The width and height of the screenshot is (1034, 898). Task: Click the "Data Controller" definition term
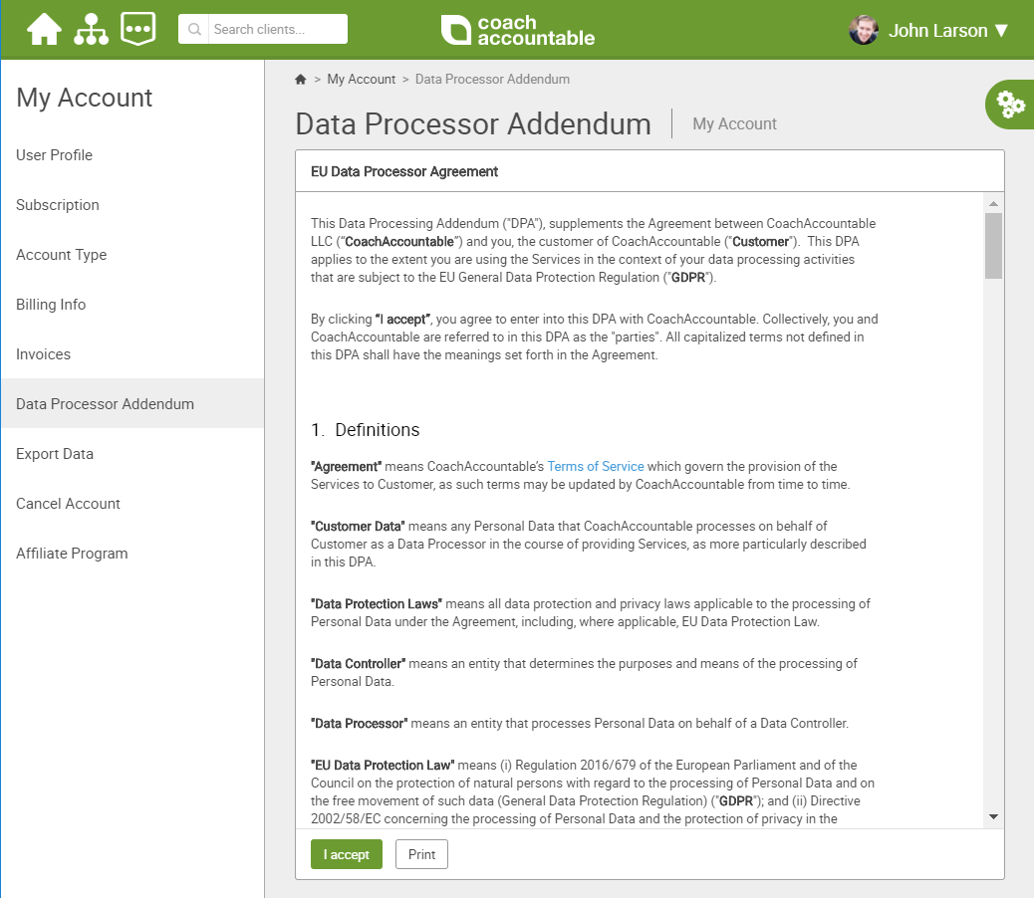(x=358, y=663)
